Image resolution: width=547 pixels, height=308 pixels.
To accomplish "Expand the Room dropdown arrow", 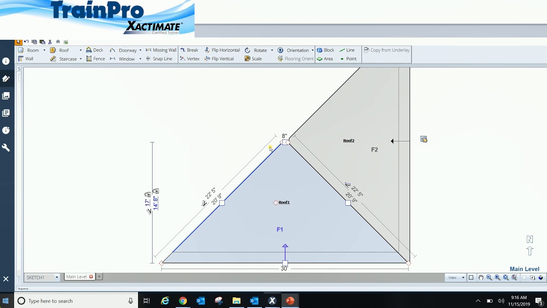I will pyautogui.click(x=44, y=50).
